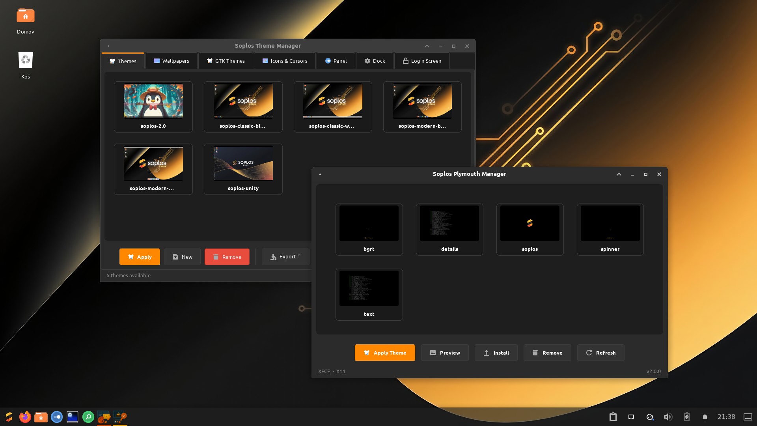The width and height of the screenshot is (757, 426).
Task: Select the soplos-2.0 penguin theme
Action: (153, 106)
